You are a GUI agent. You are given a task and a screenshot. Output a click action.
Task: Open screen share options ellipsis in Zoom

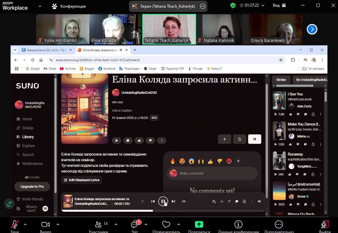point(203,6)
